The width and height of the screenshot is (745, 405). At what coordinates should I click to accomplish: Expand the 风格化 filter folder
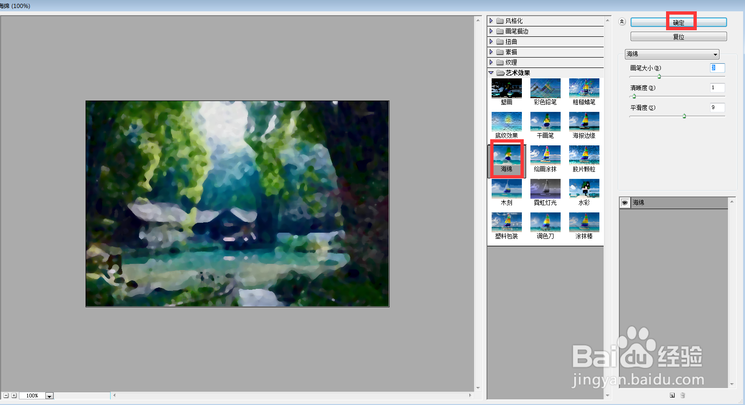point(491,21)
